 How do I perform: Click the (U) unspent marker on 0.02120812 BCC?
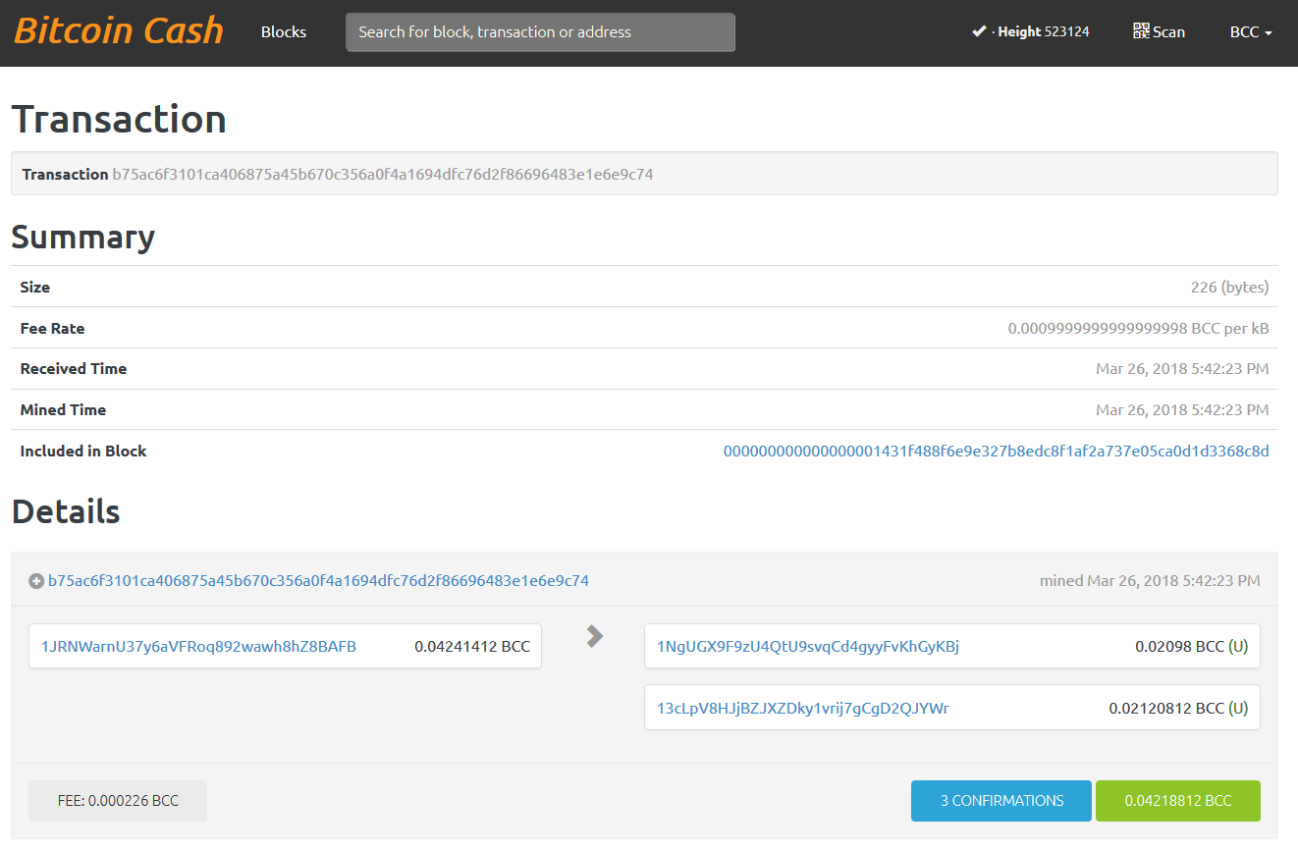1238,708
